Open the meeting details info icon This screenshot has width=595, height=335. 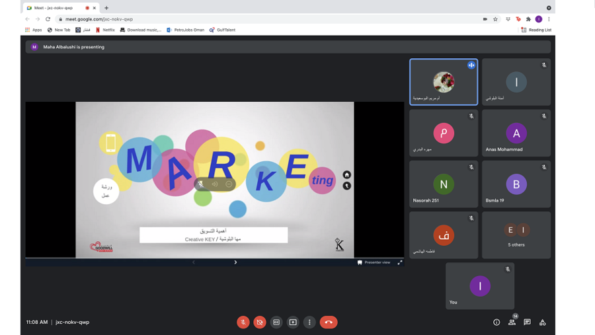[496, 322]
